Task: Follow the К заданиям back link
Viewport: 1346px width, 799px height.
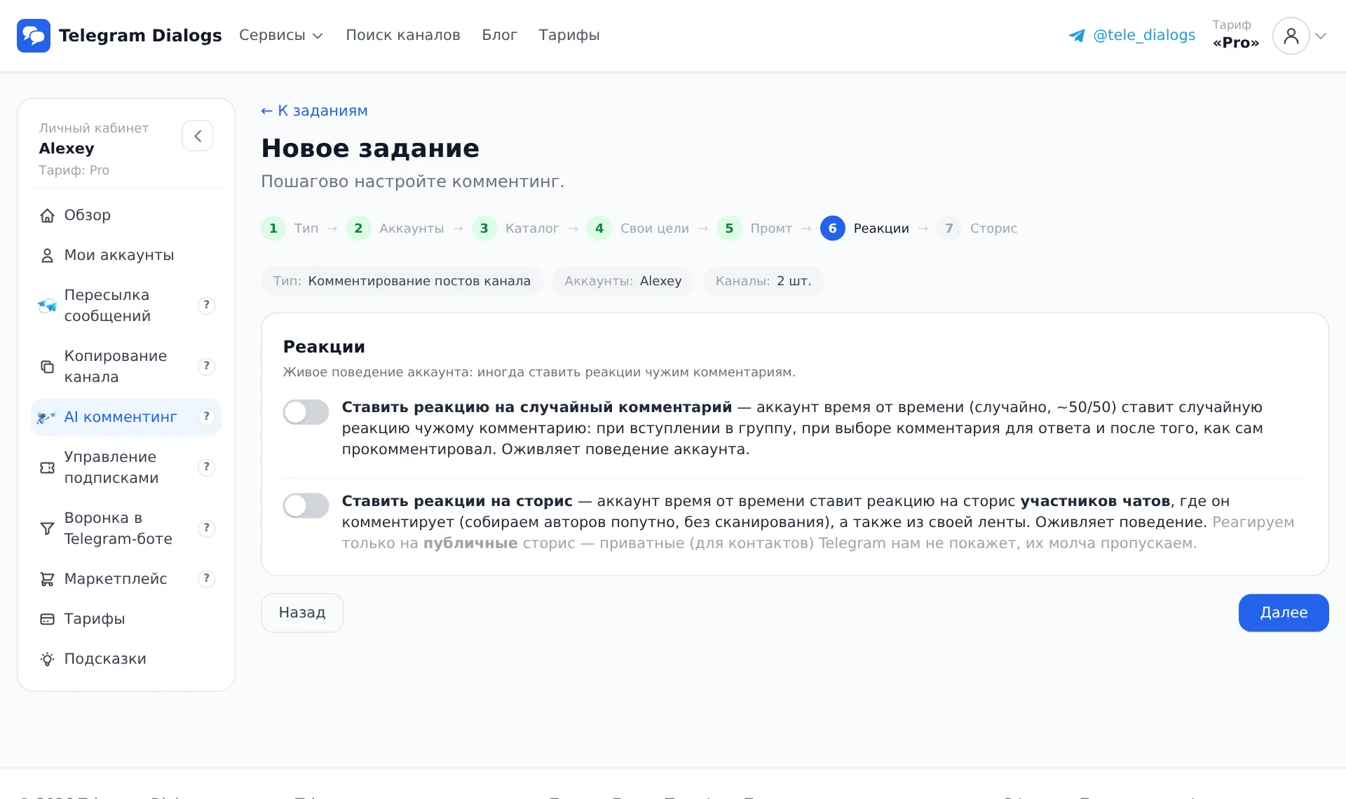Action: click(314, 111)
